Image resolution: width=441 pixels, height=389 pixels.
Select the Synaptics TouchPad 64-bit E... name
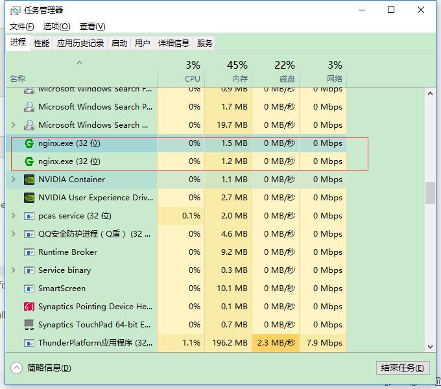(x=95, y=325)
